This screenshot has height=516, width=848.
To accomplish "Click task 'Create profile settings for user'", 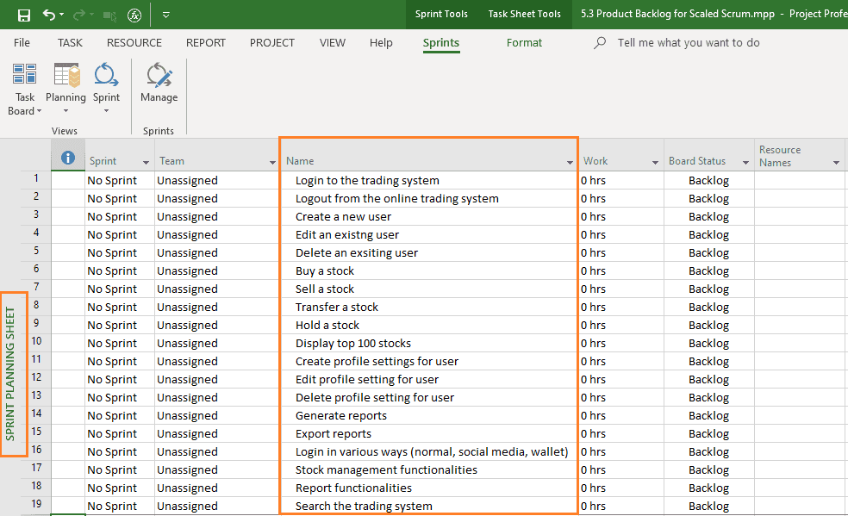I will pyautogui.click(x=377, y=362).
